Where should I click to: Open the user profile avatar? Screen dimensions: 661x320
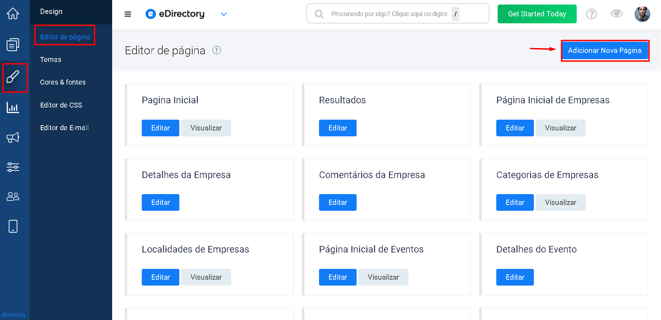pyautogui.click(x=642, y=14)
